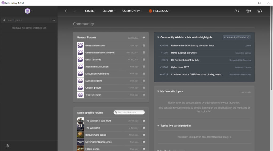Collapse My favourite topics section

pyautogui.click(x=158, y=91)
